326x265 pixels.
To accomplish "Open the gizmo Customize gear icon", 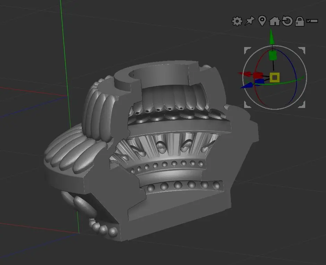I will pos(237,21).
